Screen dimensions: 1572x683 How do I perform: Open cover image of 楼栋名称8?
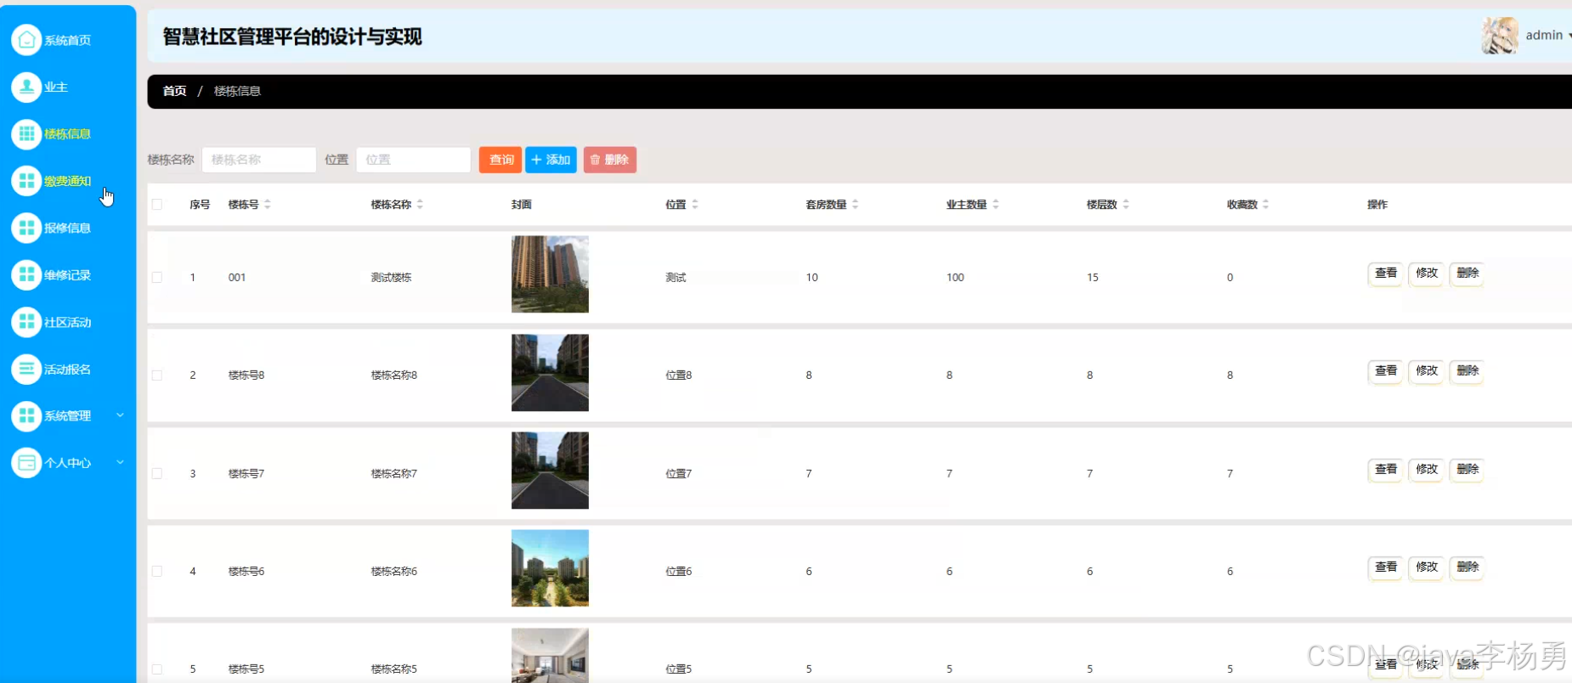click(550, 373)
